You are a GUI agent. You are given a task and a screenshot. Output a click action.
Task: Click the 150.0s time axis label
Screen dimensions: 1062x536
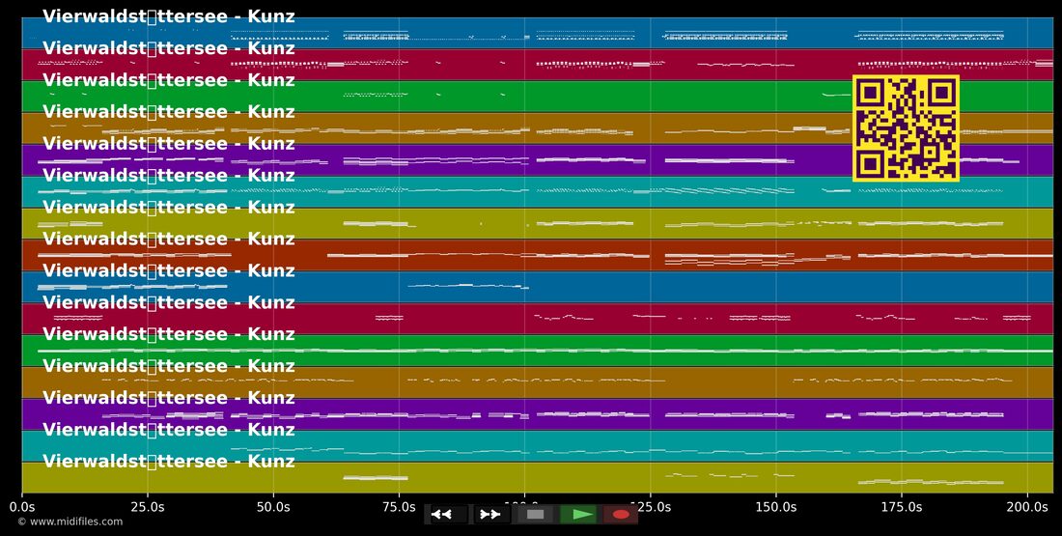tap(775, 507)
